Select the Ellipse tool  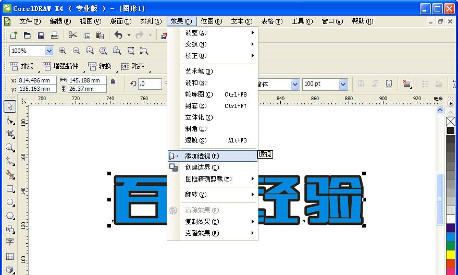coord(10,202)
